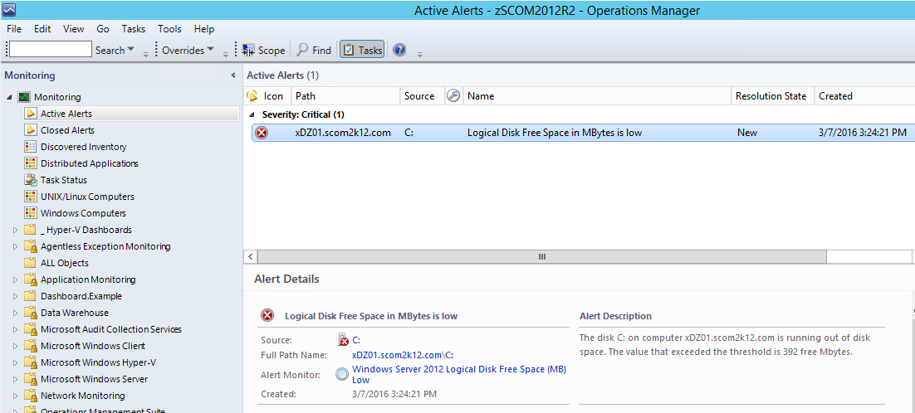
Task: Expand the Data Warehouse folder
Action: point(16,313)
